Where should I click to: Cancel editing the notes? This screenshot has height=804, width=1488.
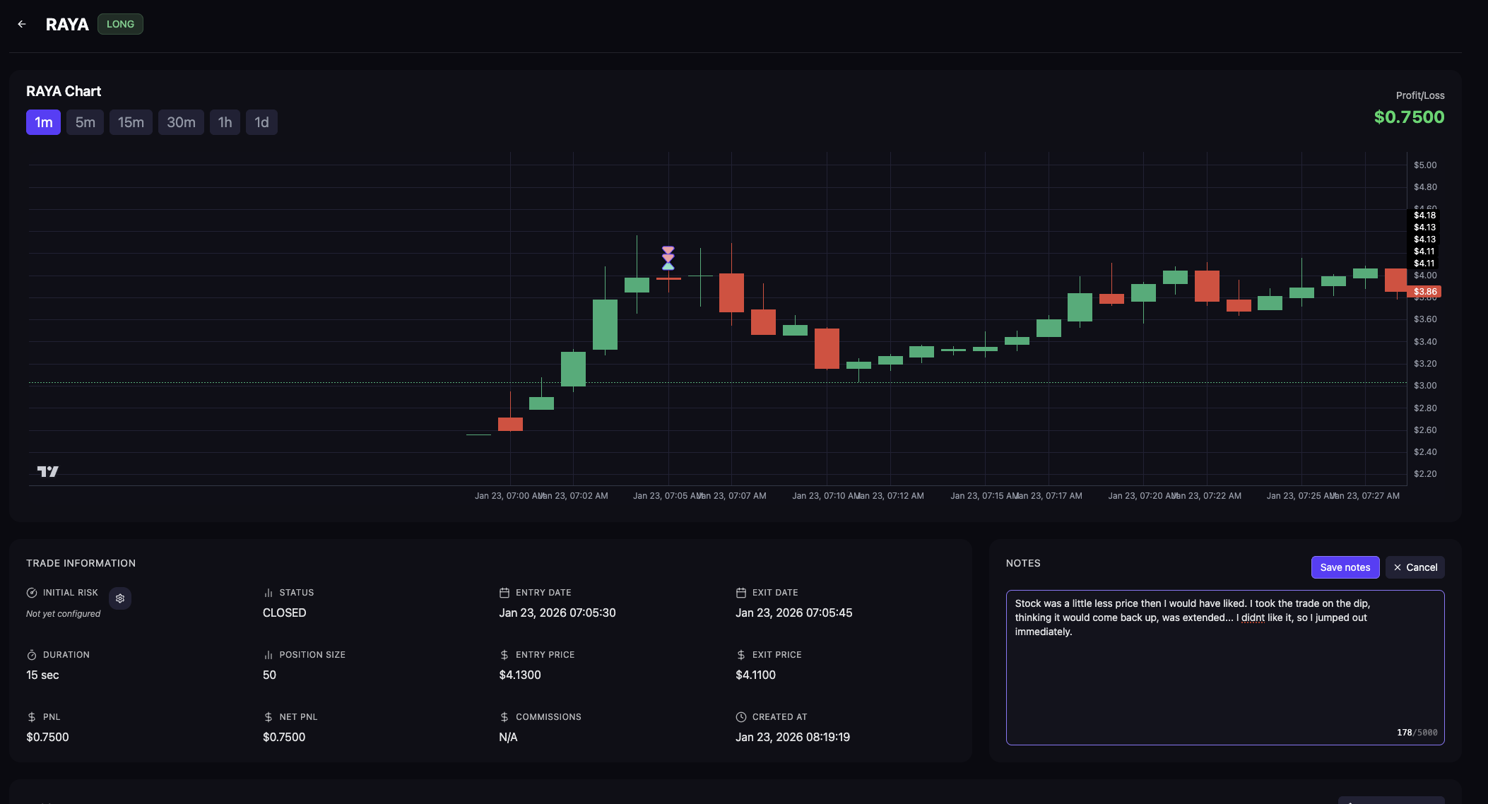pyautogui.click(x=1415, y=567)
